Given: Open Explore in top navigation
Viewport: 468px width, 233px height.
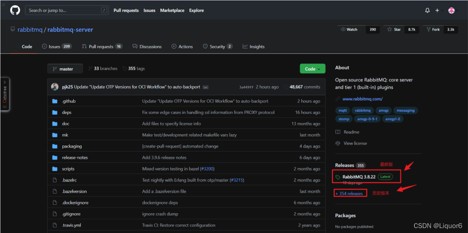Looking at the screenshot, I should [196, 11].
